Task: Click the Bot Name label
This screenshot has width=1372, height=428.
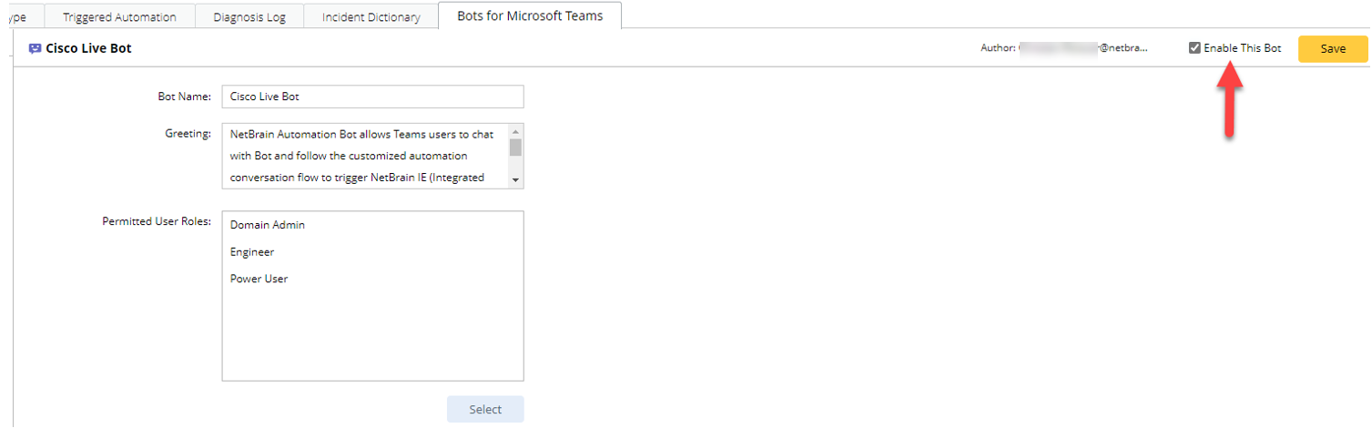Action: pyautogui.click(x=184, y=96)
